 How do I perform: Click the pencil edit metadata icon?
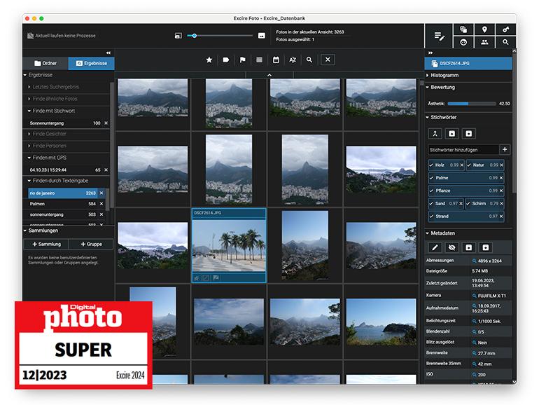(x=435, y=247)
